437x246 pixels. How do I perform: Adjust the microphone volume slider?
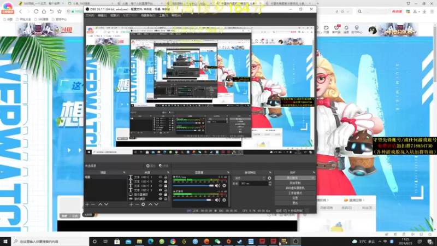[193, 185]
